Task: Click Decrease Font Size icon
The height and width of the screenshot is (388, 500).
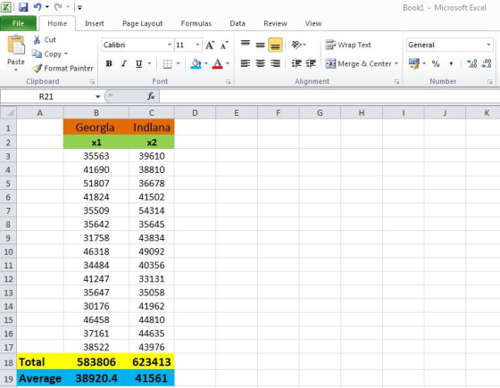Action: (x=224, y=45)
